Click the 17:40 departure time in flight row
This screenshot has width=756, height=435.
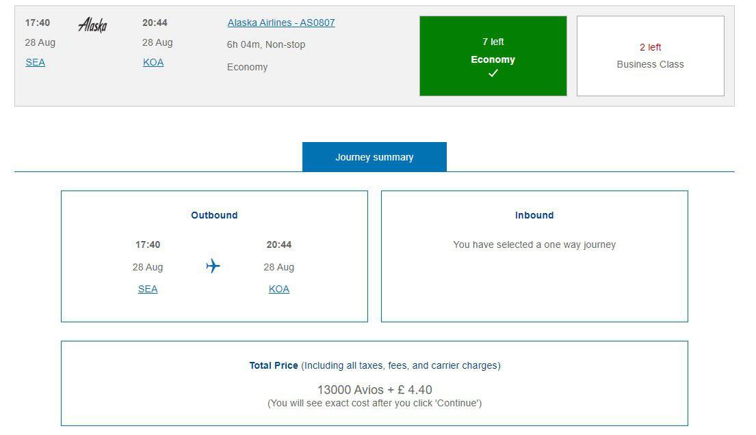(x=38, y=23)
